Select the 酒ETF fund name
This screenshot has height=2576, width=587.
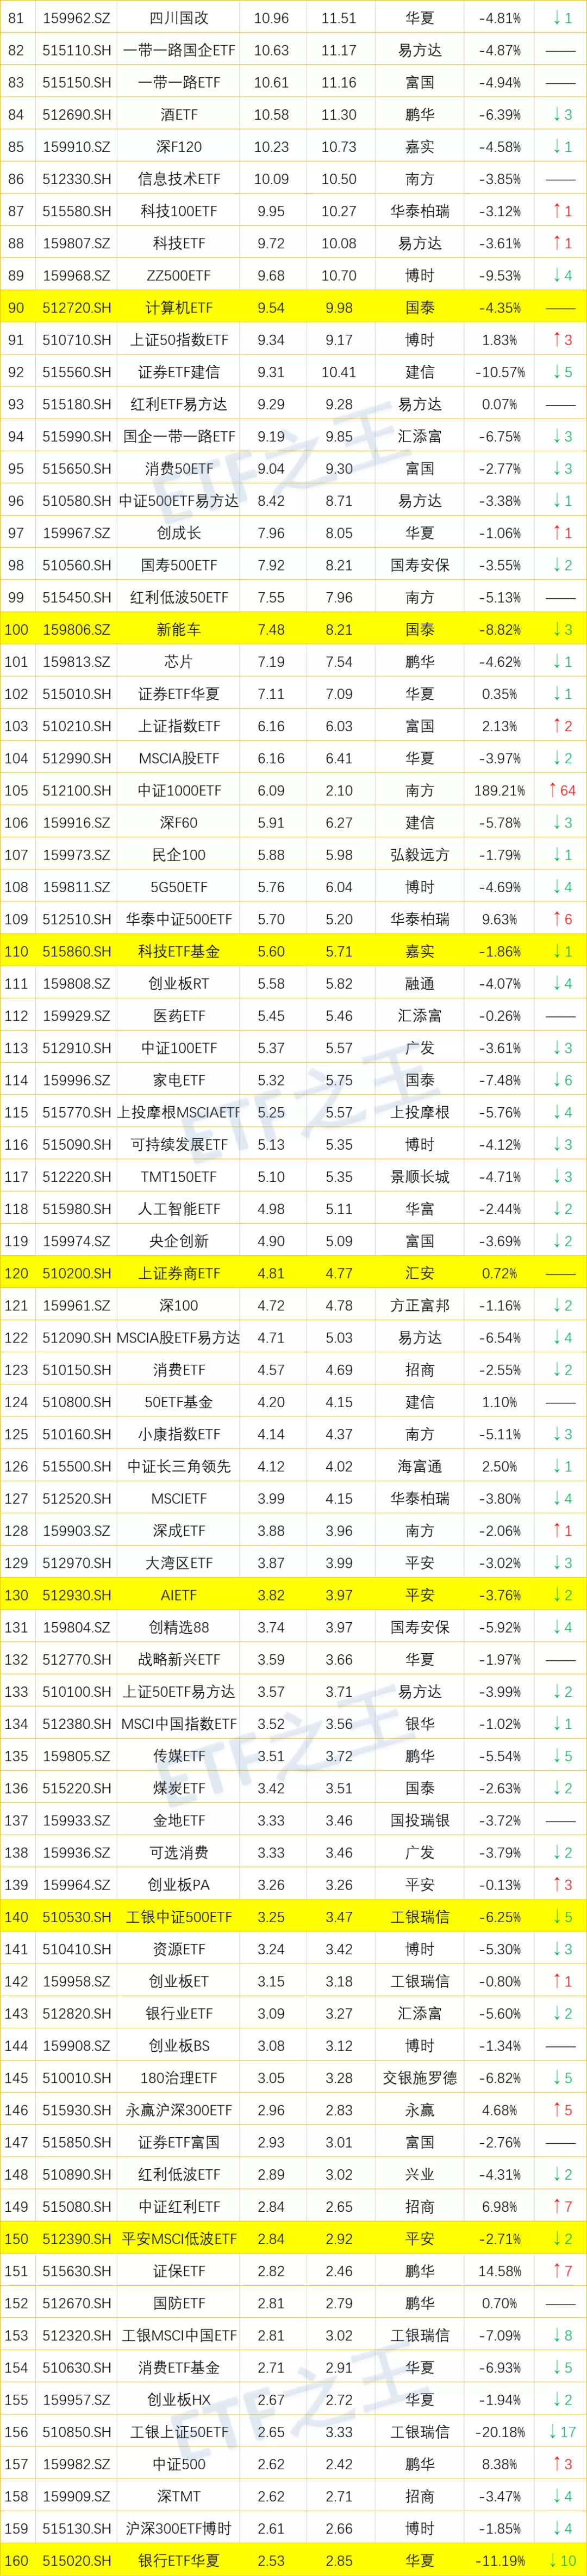[179, 115]
